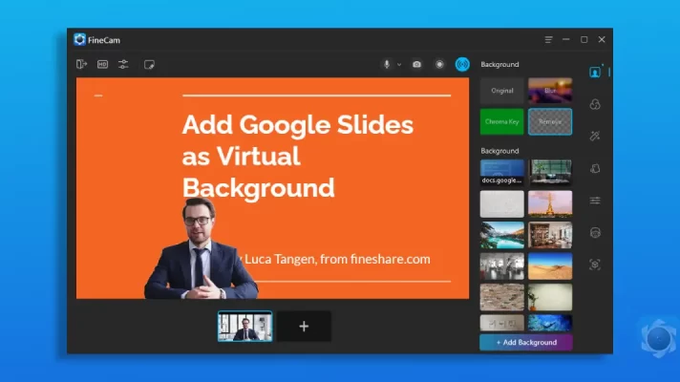Choose the library room background
This screenshot has height=382, width=680.
pyautogui.click(x=550, y=235)
